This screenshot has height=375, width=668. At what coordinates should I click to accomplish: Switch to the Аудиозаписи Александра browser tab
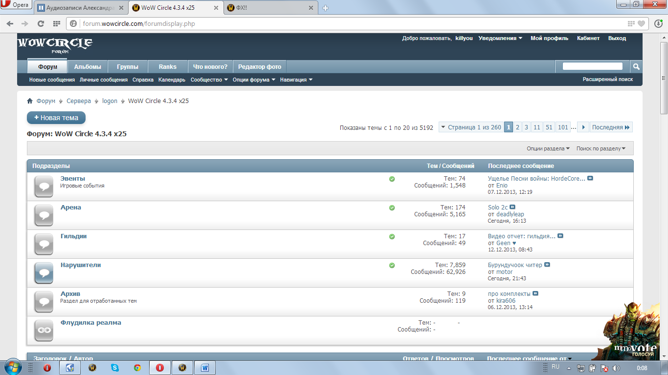coord(80,8)
